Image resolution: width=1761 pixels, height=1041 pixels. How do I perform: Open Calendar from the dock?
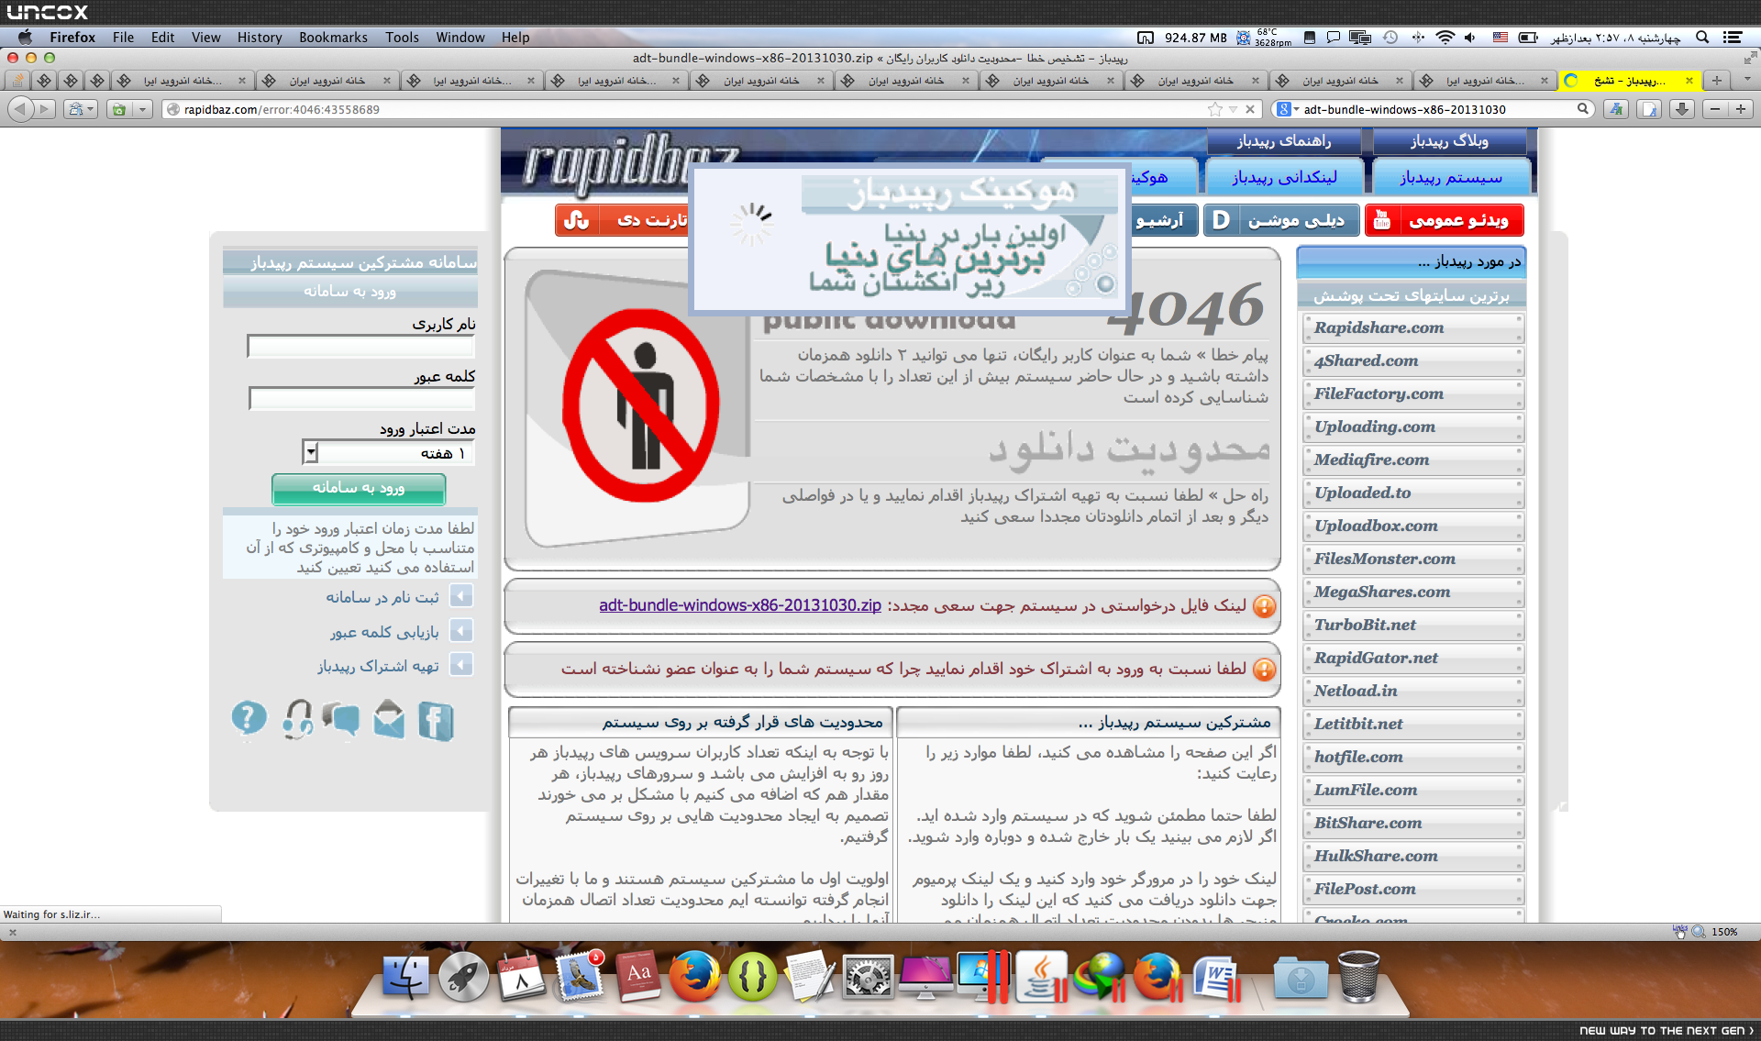coord(521,977)
